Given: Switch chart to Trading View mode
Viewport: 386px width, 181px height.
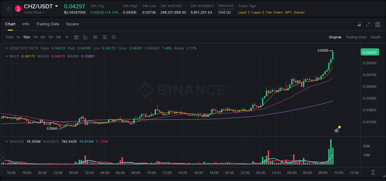Looking at the screenshot, I should coord(356,37).
